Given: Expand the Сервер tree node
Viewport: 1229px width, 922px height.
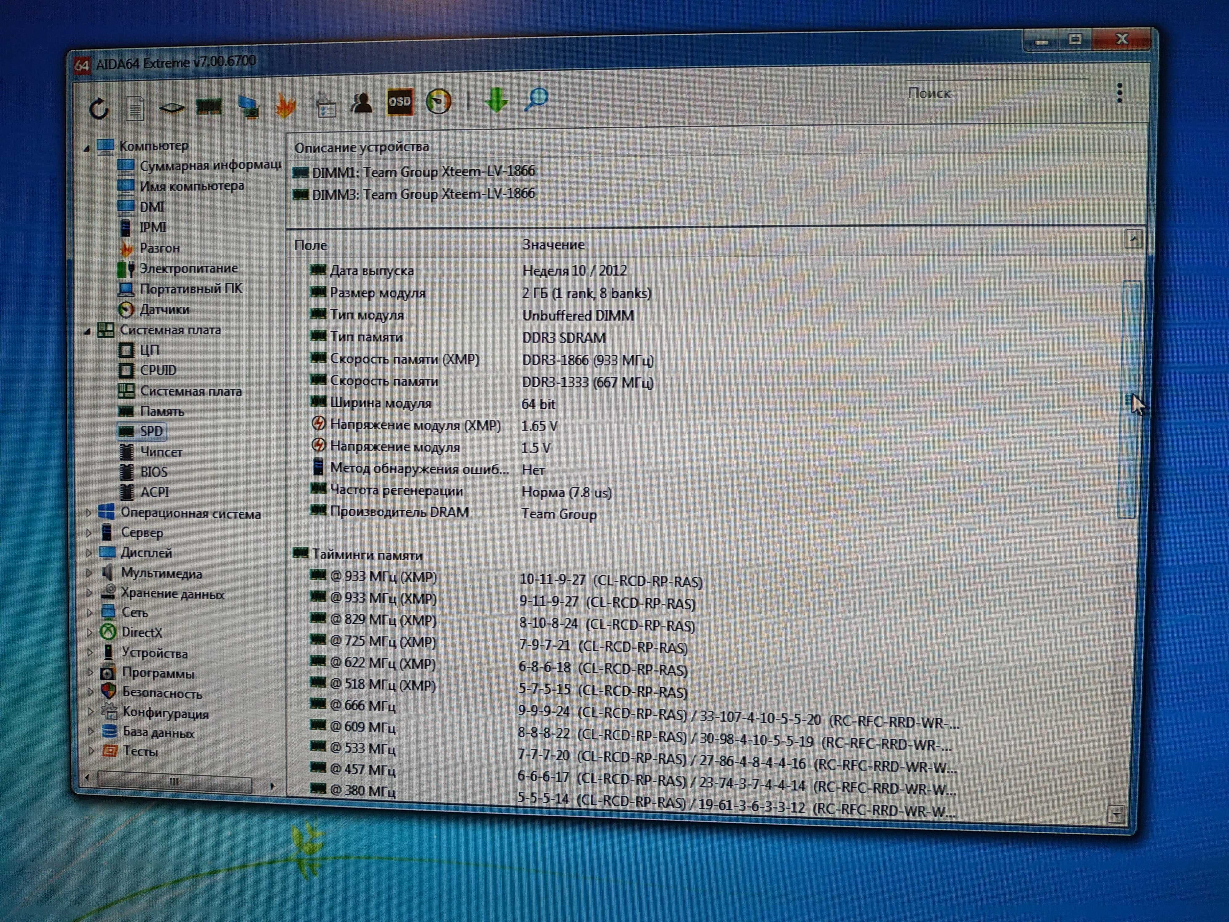Looking at the screenshot, I should 89,533.
